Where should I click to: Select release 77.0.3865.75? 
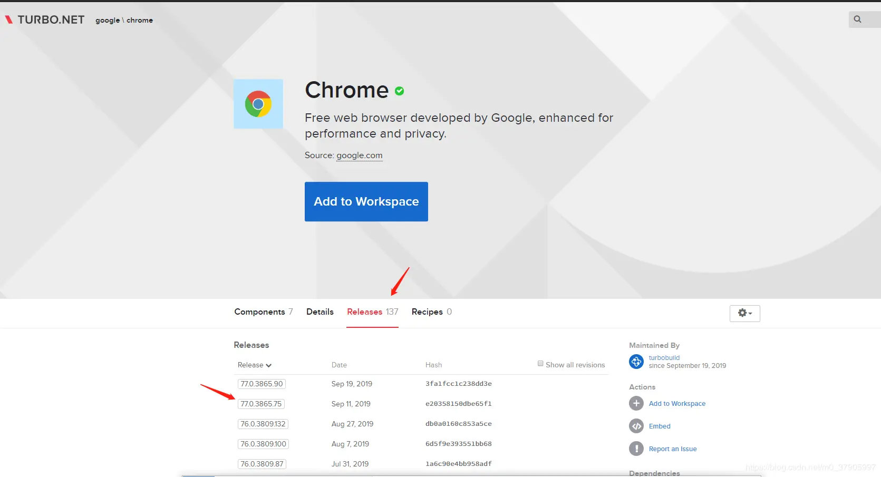pos(261,404)
